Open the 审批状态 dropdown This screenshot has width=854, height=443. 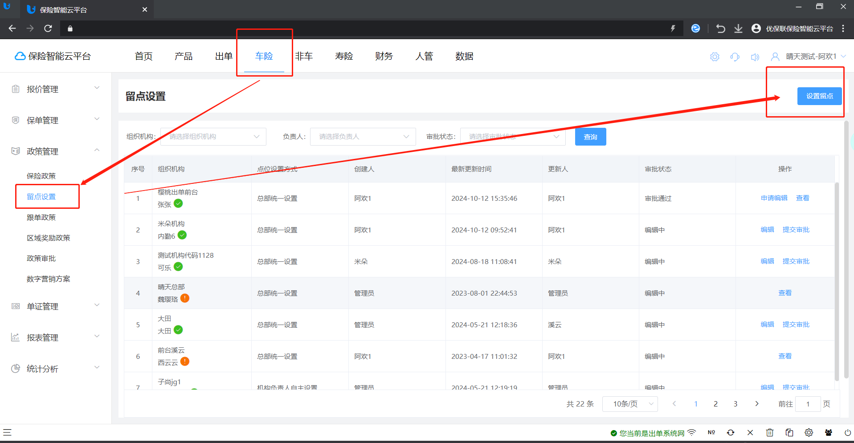[513, 137]
